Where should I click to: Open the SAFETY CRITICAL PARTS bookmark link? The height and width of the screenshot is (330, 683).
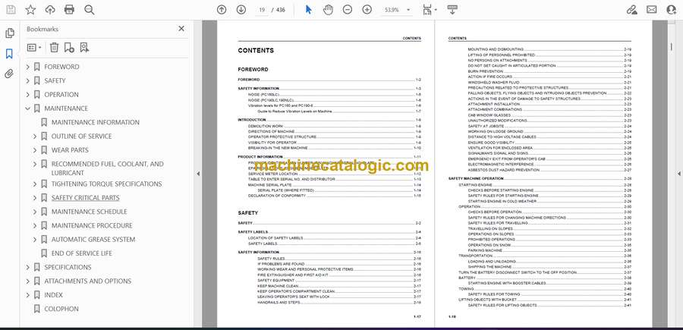click(x=85, y=198)
